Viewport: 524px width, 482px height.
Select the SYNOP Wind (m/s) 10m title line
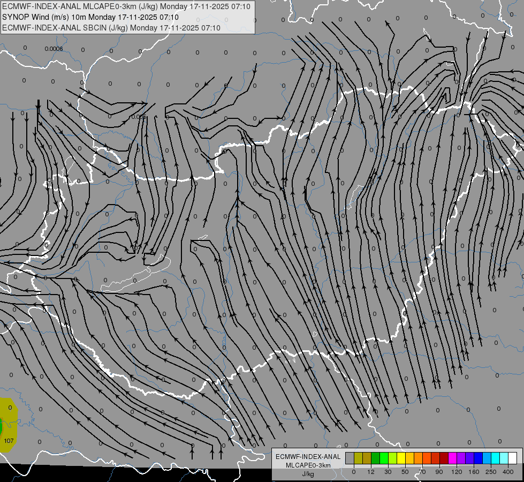click(x=90, y=17)
